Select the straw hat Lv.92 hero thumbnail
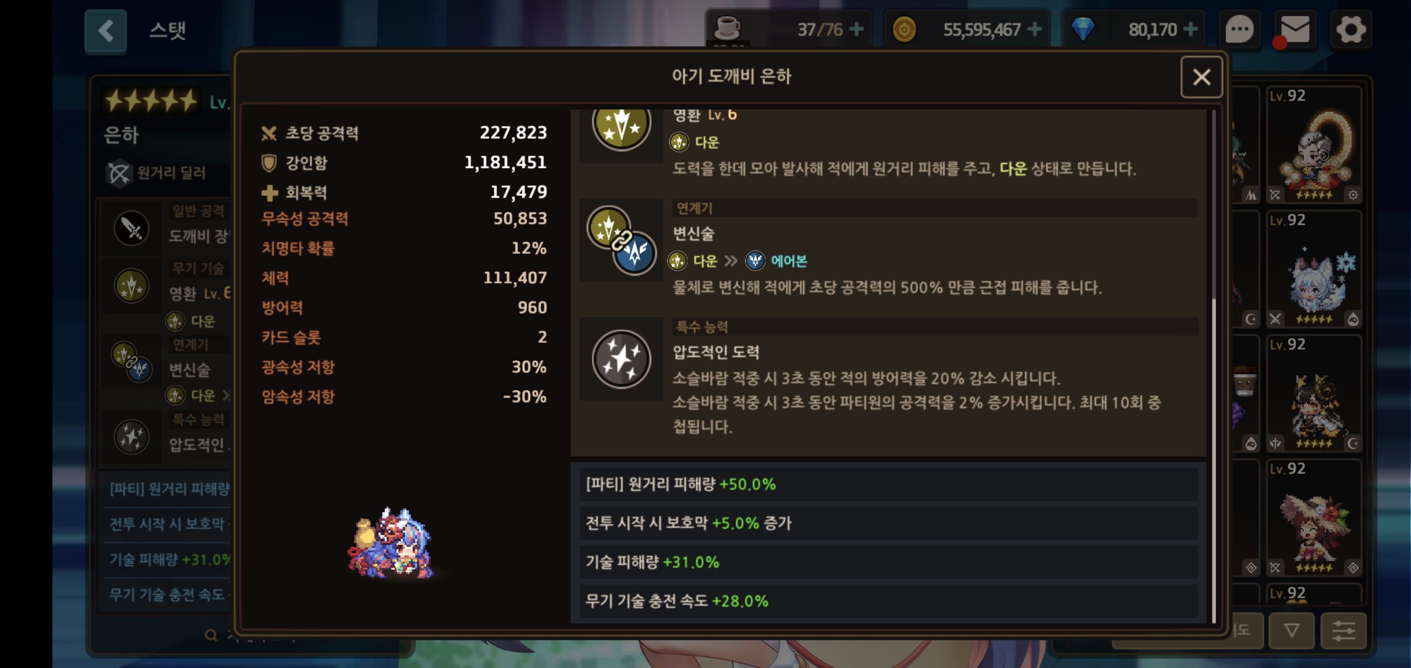 click(1314, 517)
